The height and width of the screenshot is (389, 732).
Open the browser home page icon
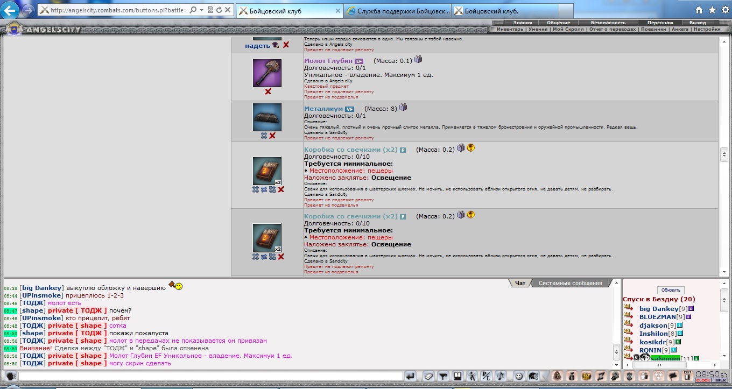699,10
